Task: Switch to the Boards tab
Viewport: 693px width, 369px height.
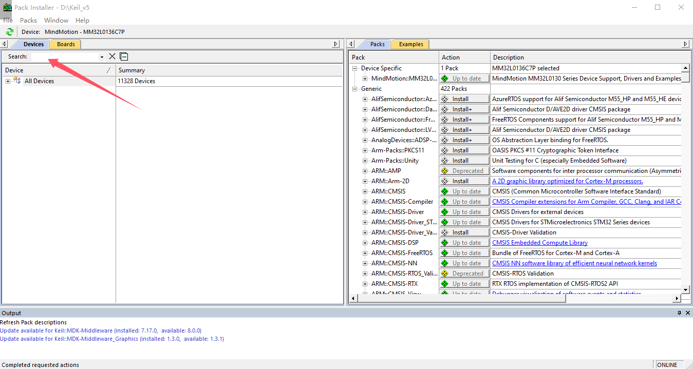Action: coord(66,44)
